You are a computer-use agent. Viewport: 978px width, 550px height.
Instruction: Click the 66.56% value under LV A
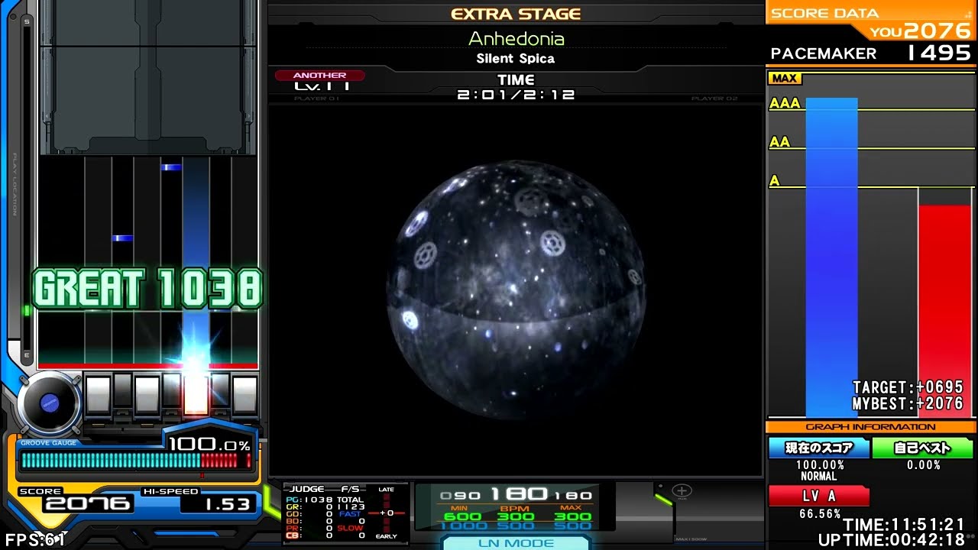(819, 514)
